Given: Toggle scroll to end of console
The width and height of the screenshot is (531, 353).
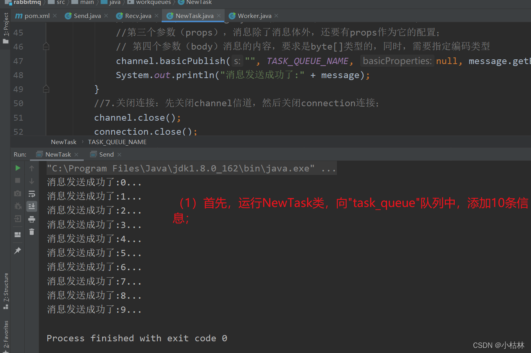Looking at the screenshot, I should (32, 206).
